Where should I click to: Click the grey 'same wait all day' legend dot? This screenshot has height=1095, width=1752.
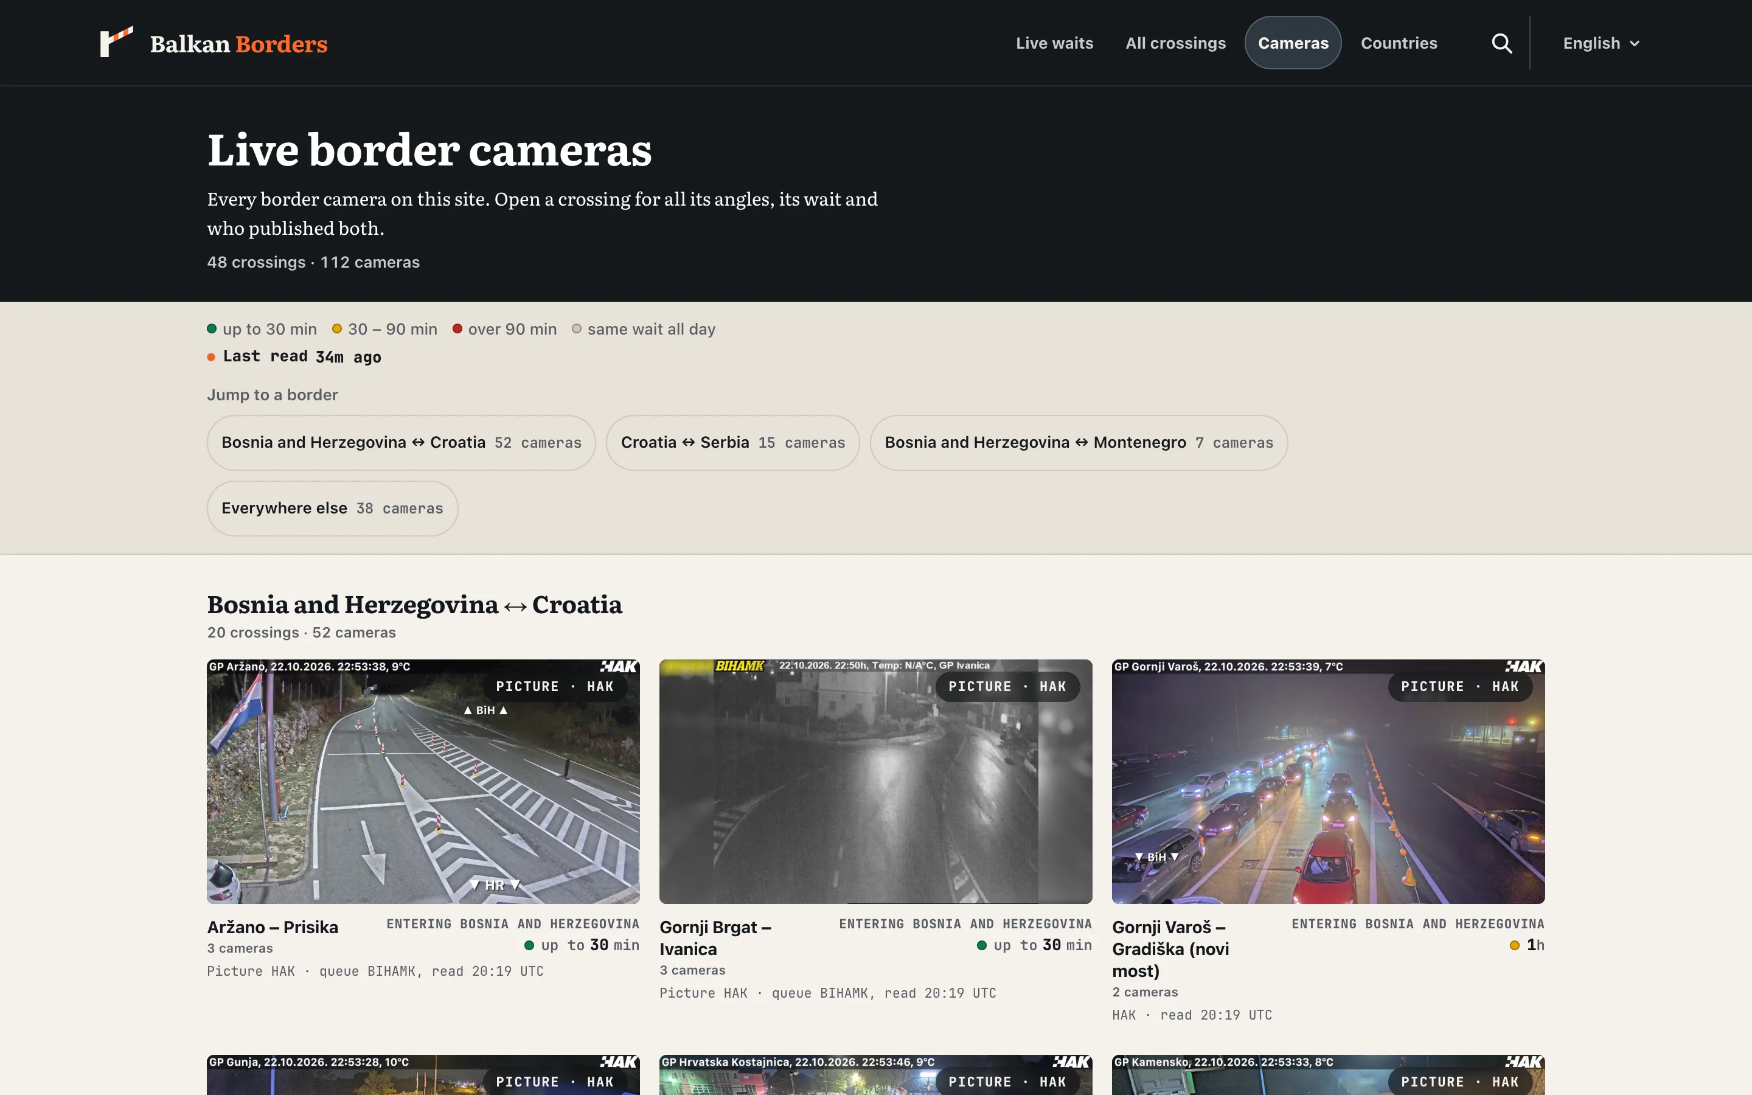pos(576,328)
